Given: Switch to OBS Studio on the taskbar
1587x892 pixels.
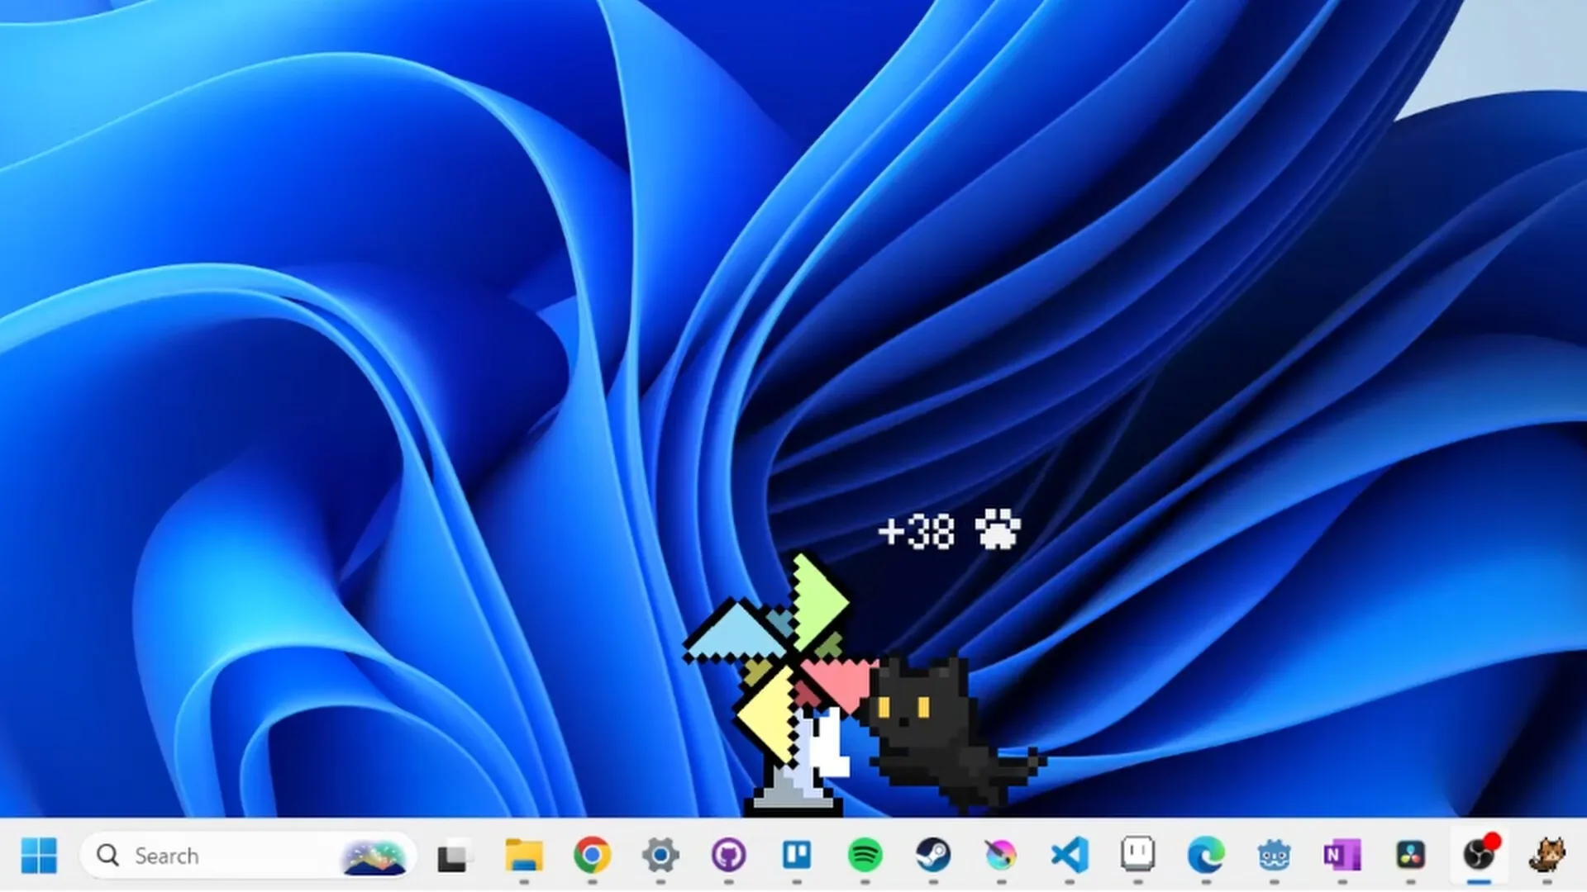Looking at the screenshot, I should pos(1479,854).
